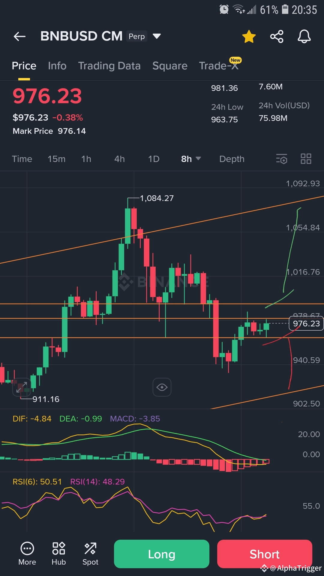324x576 pixels.
Task: Tap the -0.38% price change
Action: click(67, 117)
